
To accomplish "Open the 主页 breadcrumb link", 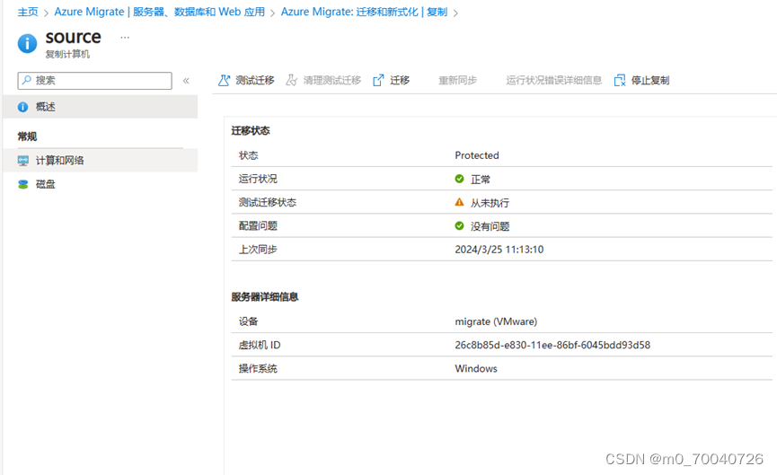I will (28, 12).
